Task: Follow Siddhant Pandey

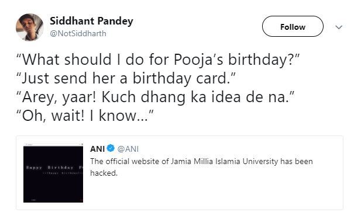Action: tap(293, 26)
